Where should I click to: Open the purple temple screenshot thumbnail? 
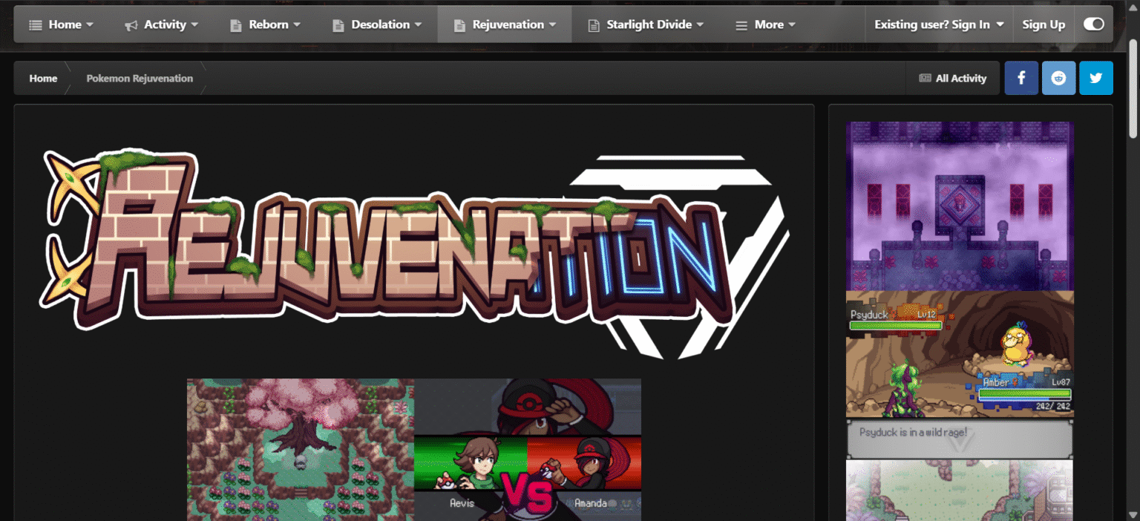coord(960,206)
